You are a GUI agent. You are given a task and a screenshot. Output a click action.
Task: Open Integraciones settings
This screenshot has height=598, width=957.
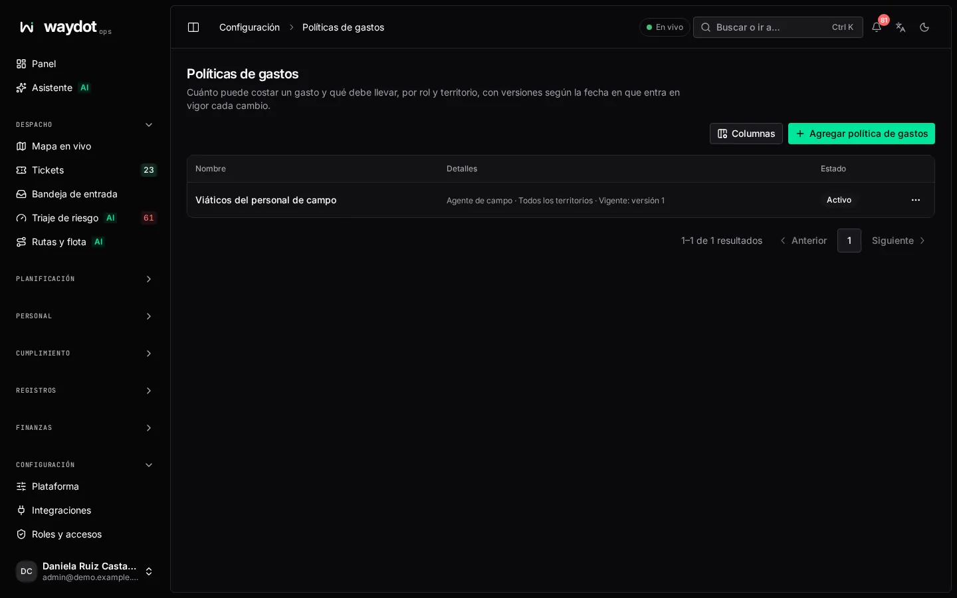(x=85, y=510)
